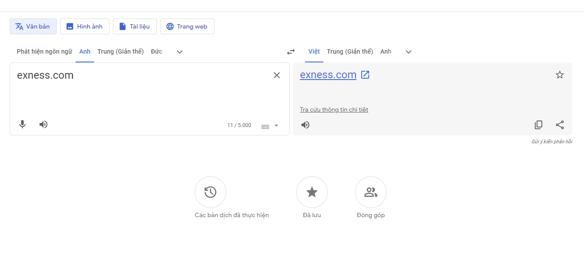Click the source text field containing exness.com

click(x=141, y=75)
